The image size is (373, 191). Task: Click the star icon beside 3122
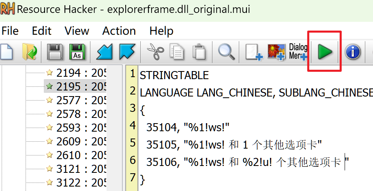click(49, 182)
